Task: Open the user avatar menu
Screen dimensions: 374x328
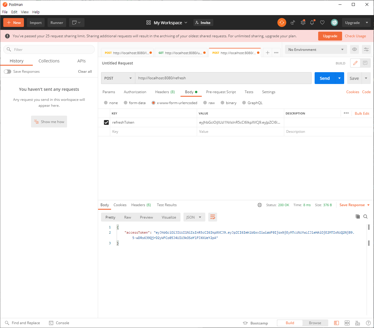Action: click(334, 22)
